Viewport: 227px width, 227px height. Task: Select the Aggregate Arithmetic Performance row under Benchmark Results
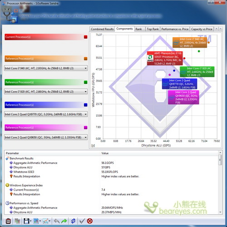(112, 163)
